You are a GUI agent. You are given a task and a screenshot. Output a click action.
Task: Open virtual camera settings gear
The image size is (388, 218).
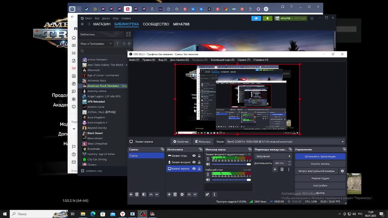point(342,171)
